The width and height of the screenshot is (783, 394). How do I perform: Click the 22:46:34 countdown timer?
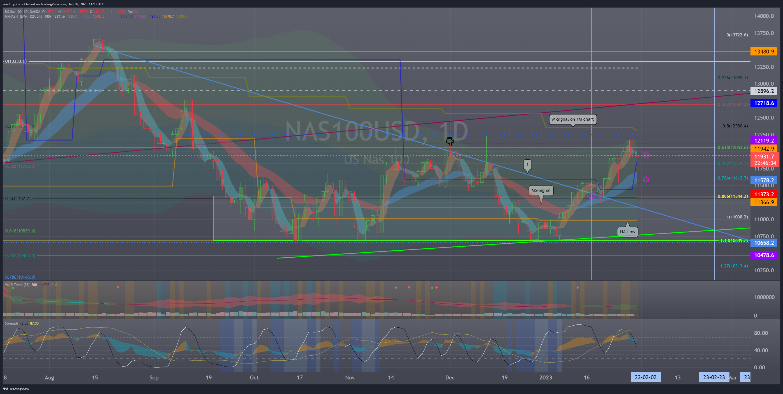point(765,163)
